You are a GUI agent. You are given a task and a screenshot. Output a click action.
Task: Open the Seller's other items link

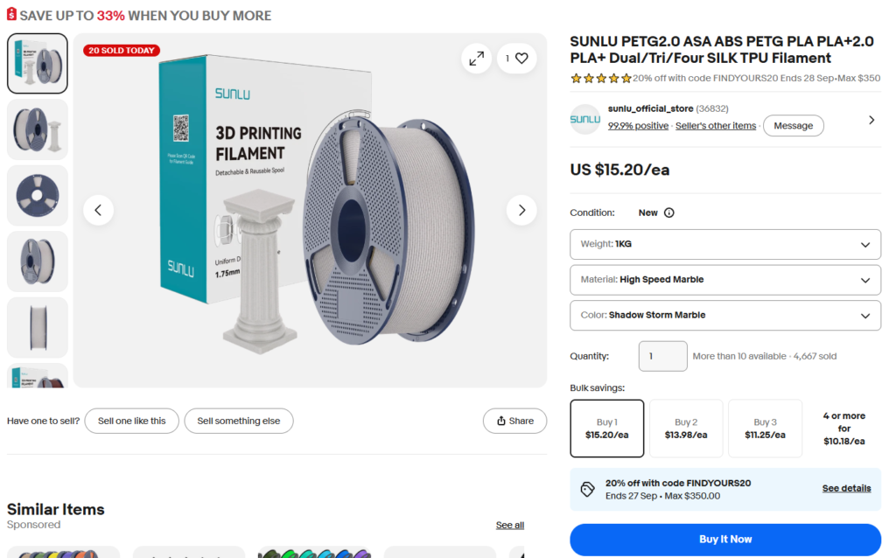716,126
